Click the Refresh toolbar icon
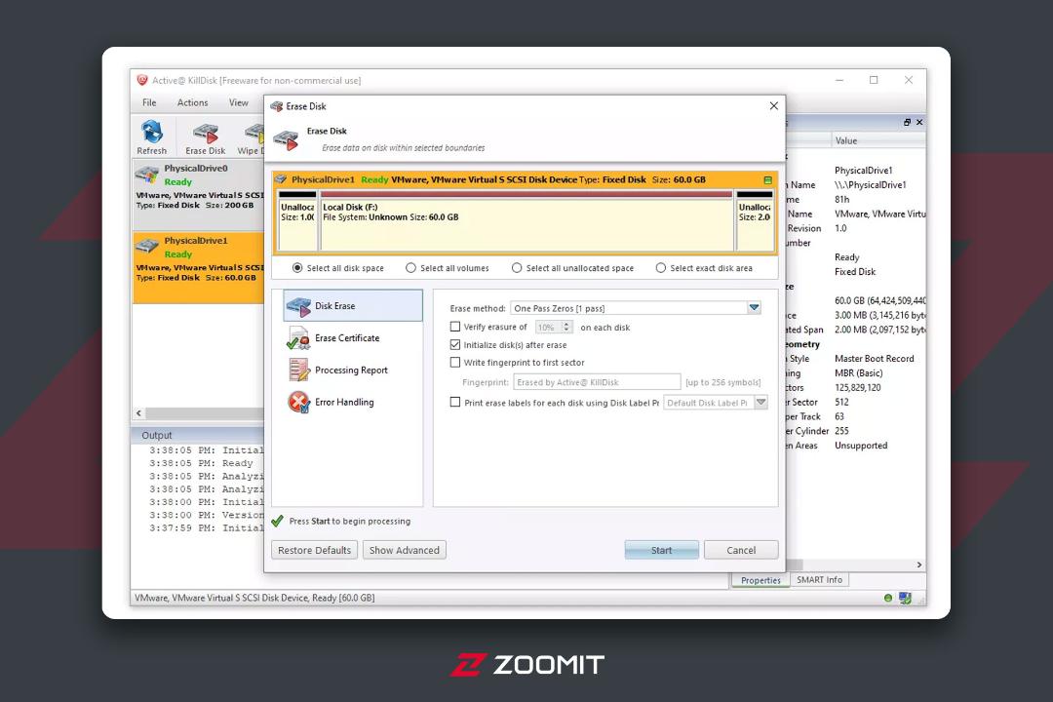Image resolution: width=1053 pixels, height=702 pixels. point(152,137)
